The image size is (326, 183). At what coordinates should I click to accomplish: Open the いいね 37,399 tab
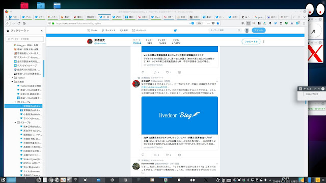[x=176, y=41]
